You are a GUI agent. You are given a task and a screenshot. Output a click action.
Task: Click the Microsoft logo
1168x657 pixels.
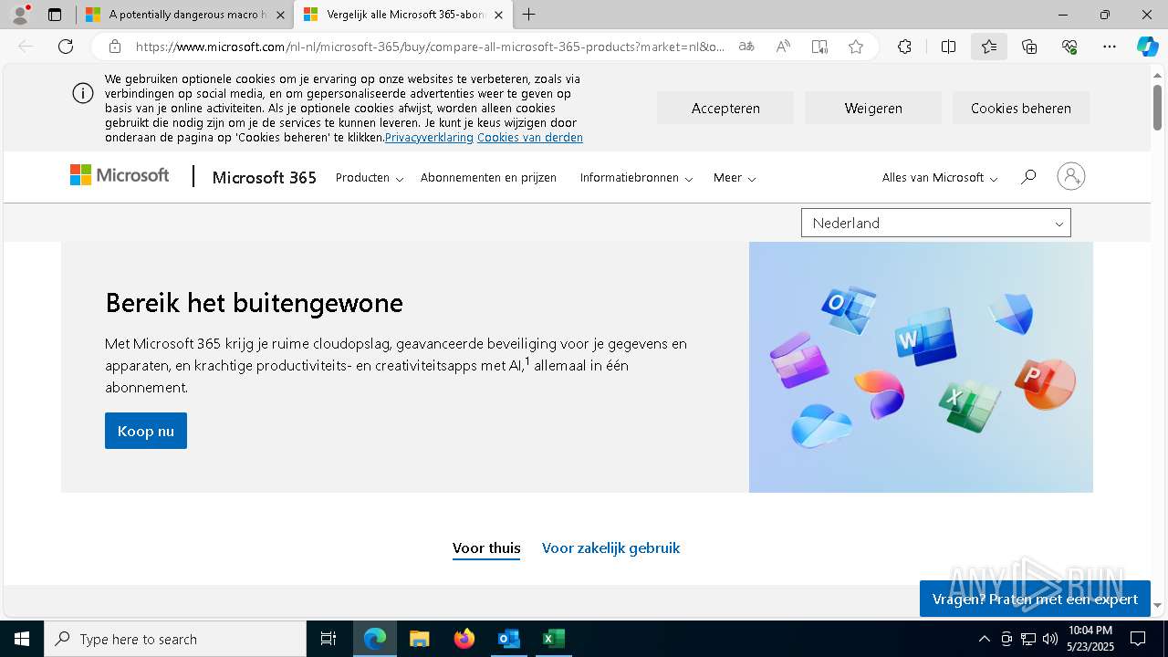120,175
